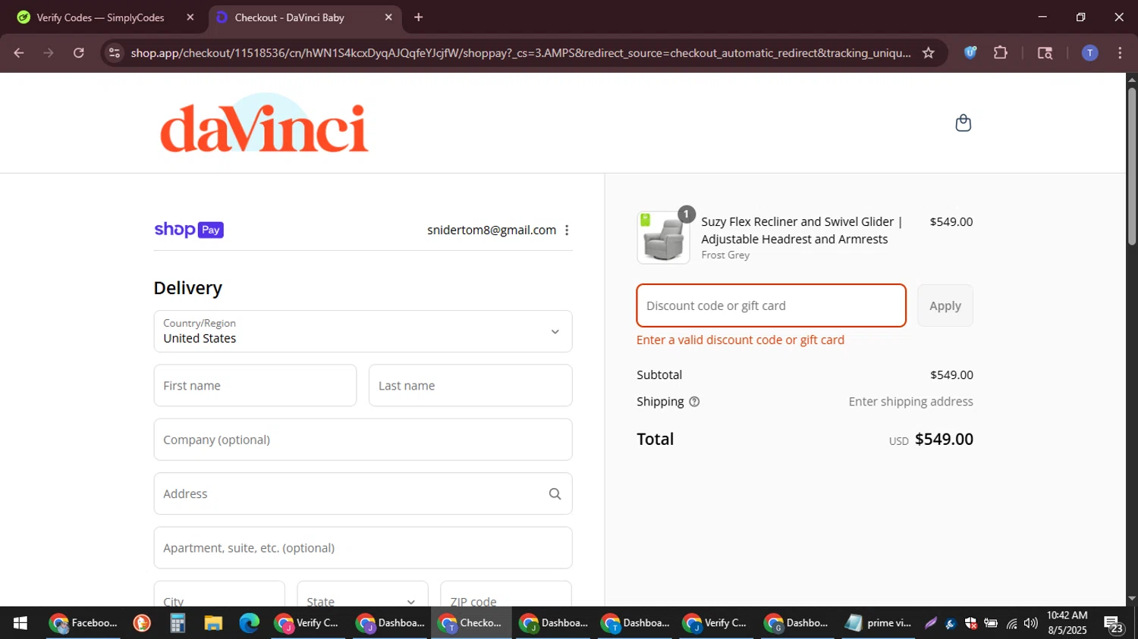Click the Shop Pay logo
The height and width of the screenshot is (639, 1138).
coord(189,230)
